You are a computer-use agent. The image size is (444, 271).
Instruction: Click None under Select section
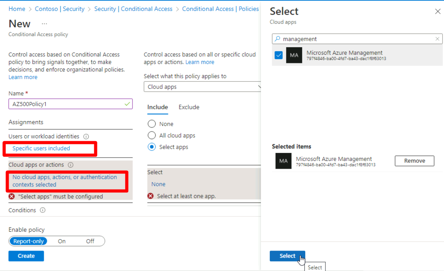pos(158,184)
